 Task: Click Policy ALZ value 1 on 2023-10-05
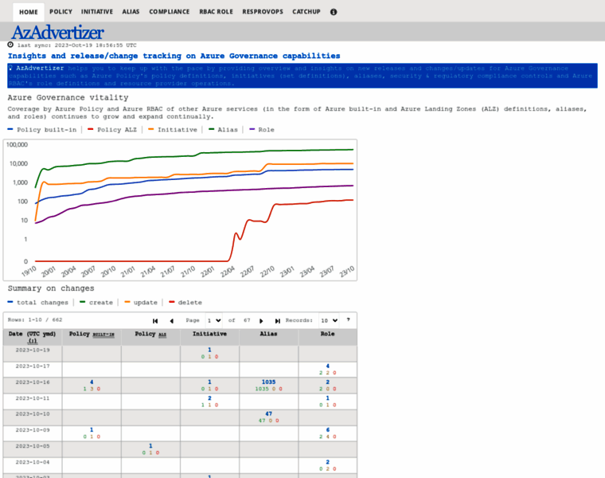click(x=150, y=446)
